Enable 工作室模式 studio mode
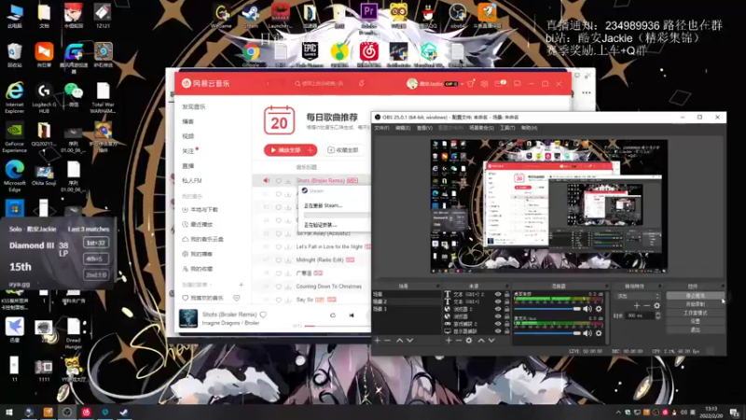The height and width of the screenshot is (420, 746). click(x=695, y=313)
